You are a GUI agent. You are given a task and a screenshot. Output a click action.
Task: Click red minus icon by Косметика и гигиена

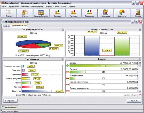tap(68, 84)
